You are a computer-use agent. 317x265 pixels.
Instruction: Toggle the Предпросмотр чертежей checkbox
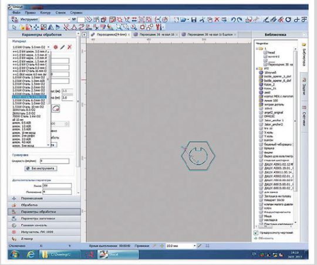point(256,233)
